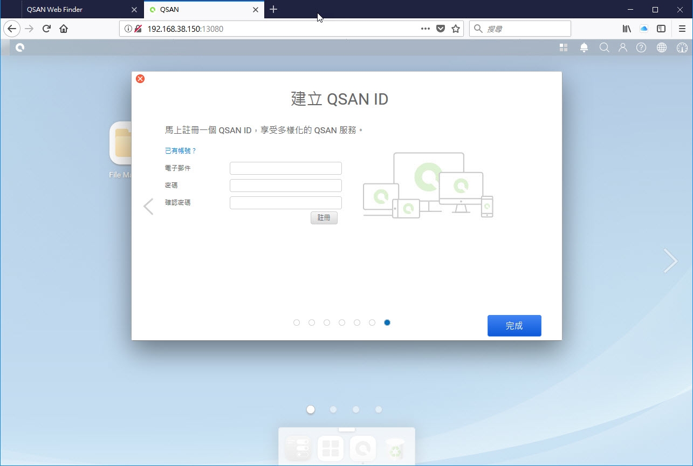The height and width of the screenshot is (466, 693).
Task: Focus the 電子郵件 email field
Action: [286, 168]
